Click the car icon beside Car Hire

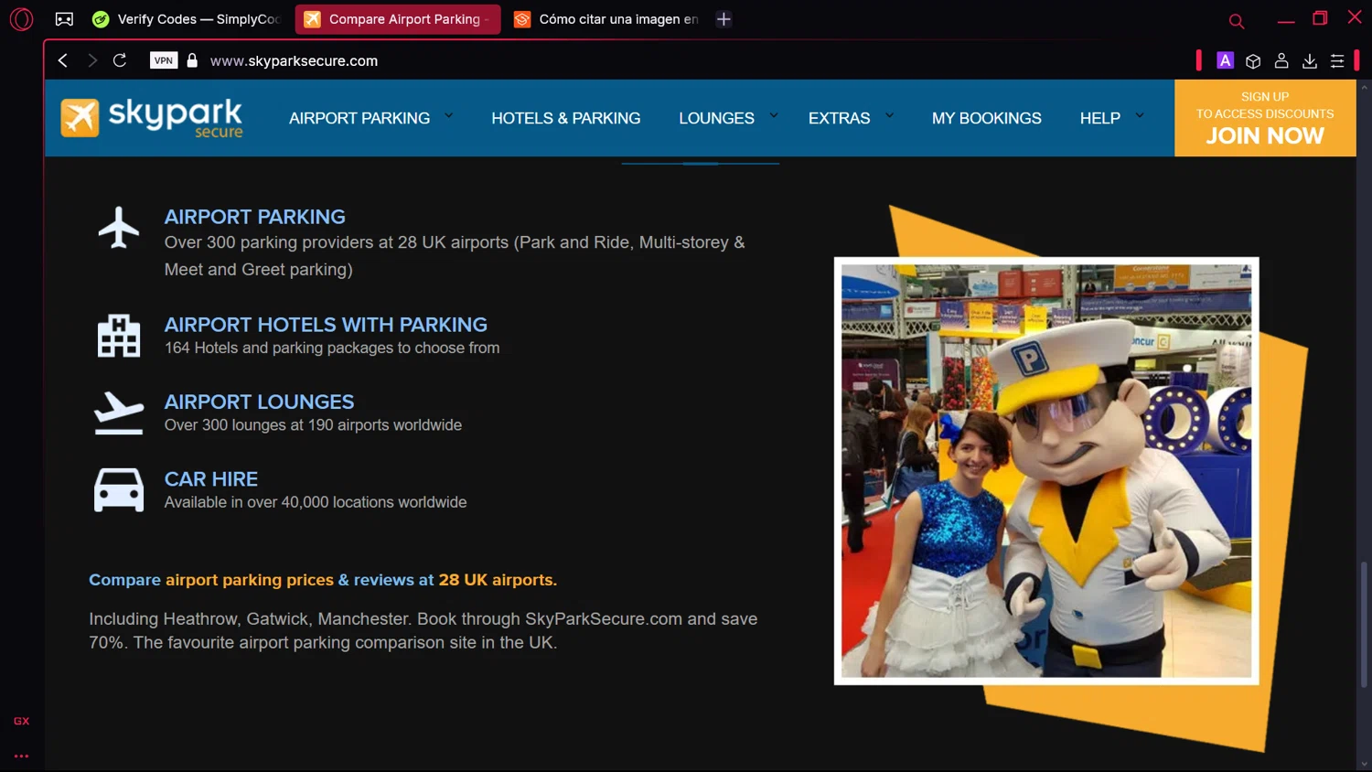point(119,490)
